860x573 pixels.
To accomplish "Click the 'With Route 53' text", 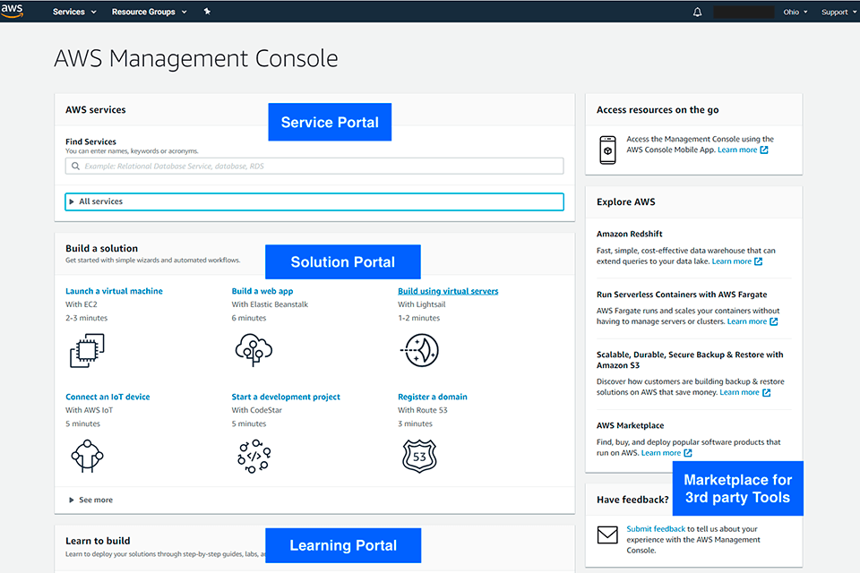I will pyautogui.click(x=423, y=411).
